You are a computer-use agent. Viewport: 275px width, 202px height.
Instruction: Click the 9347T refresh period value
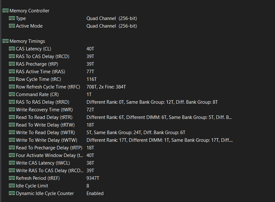[93, 178]
